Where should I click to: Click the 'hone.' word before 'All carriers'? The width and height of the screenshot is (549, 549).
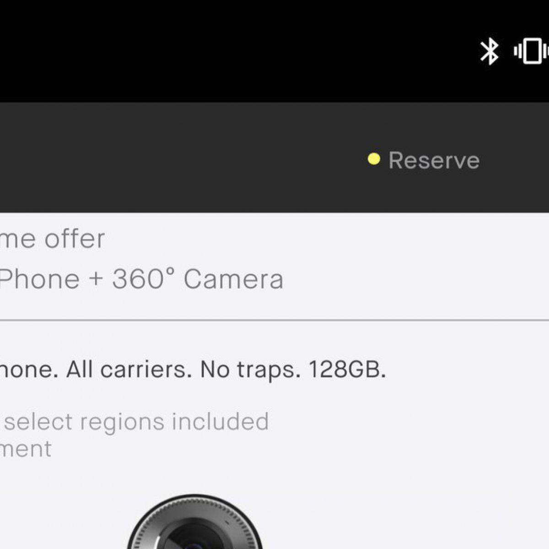tap(29, 369)
